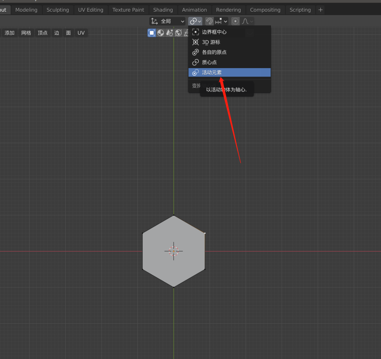Open the 面 menu

click(x=68, y=33)
